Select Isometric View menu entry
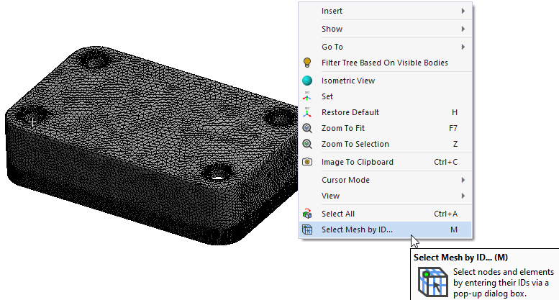 [x=386, y=81]
